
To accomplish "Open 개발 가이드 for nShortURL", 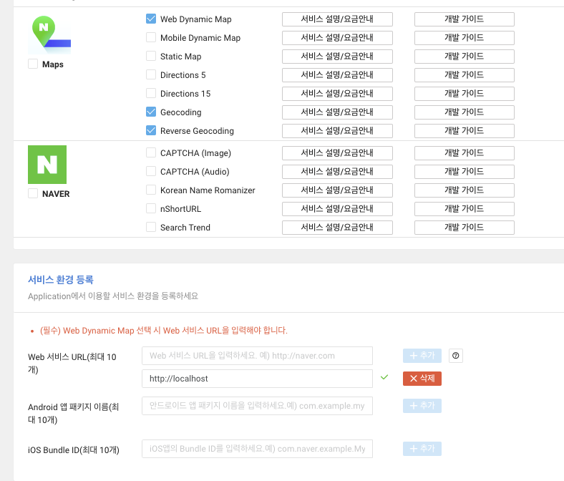I will (464, 209).
